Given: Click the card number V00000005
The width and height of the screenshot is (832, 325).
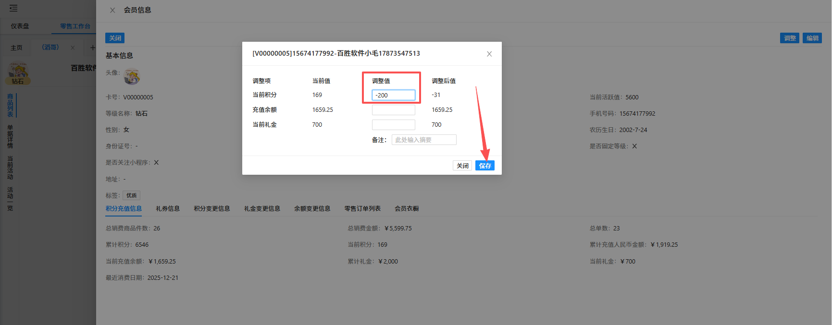Looking at the screenshot, I should point(138,97).
